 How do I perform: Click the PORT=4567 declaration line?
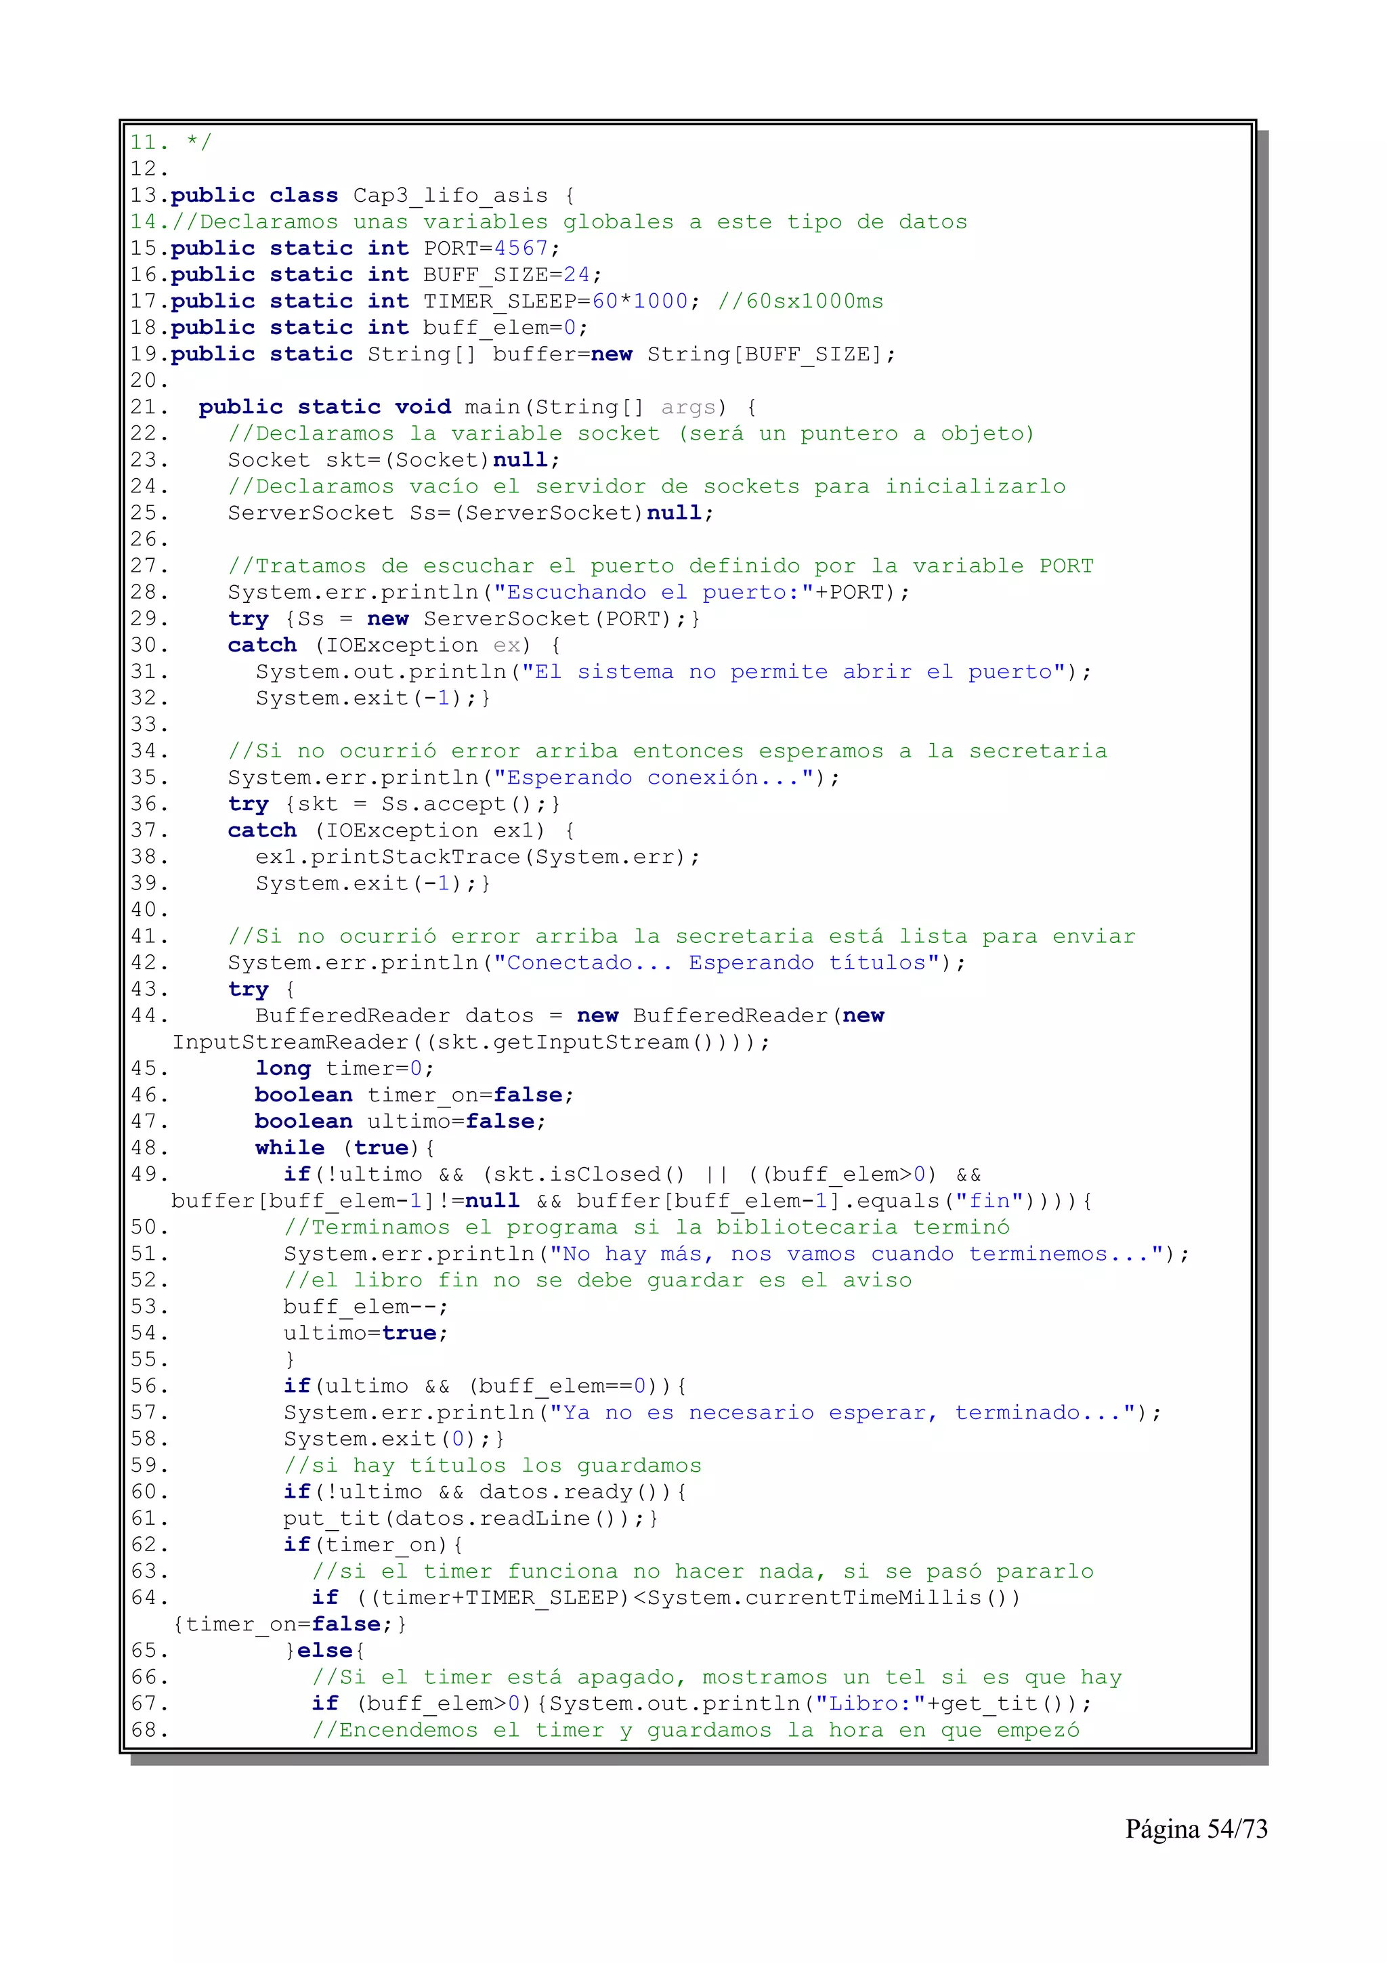pos(366,249)
